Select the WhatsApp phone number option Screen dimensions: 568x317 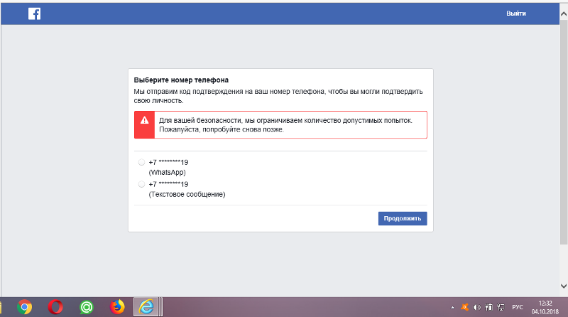tap(141, 162)
